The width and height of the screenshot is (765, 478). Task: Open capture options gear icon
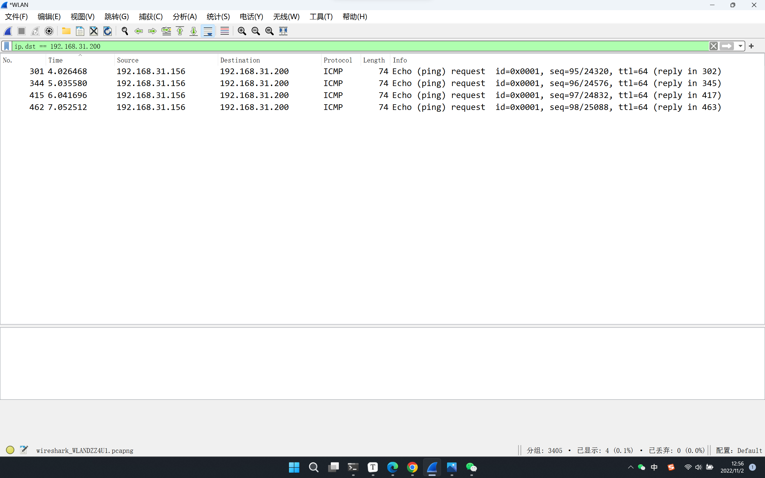(x=49, y=31)
